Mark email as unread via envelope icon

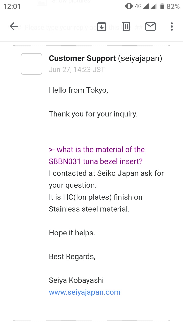click(x=150, y=26)
